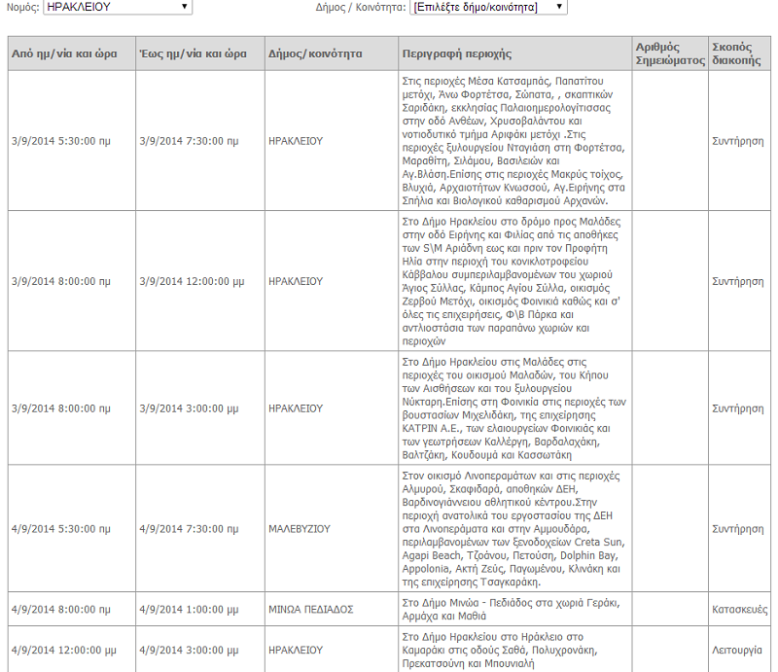
Task: Expand the Δήμος / Κοινότητα dropdown
Action: click(487, 7)
